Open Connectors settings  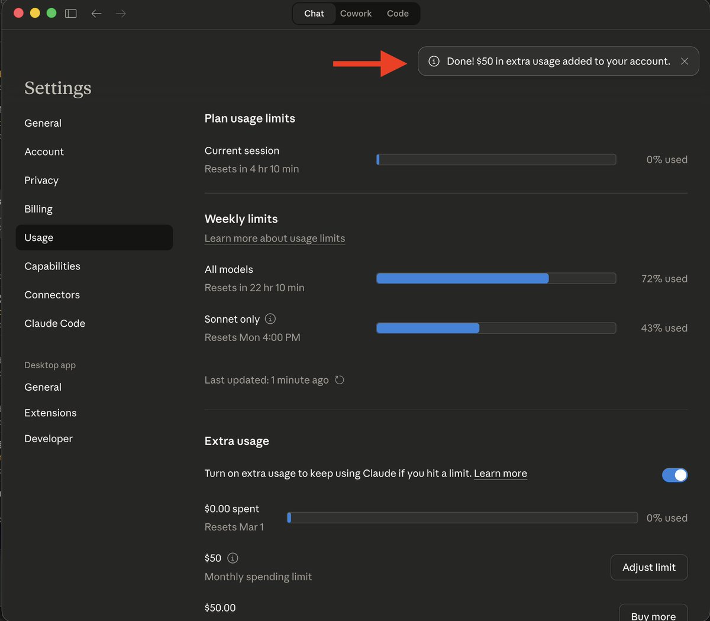pyautogui.click(x=94, y=295)
